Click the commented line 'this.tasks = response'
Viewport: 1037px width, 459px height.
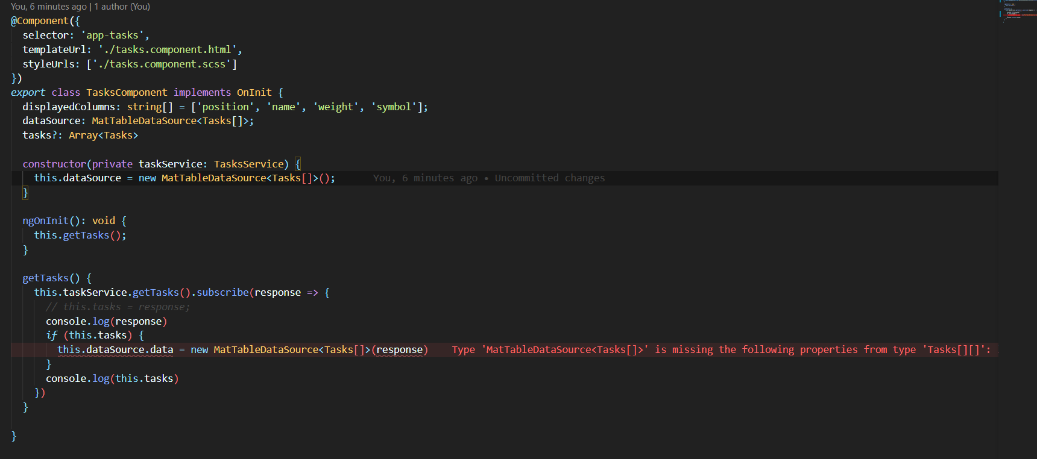point(118,307)
